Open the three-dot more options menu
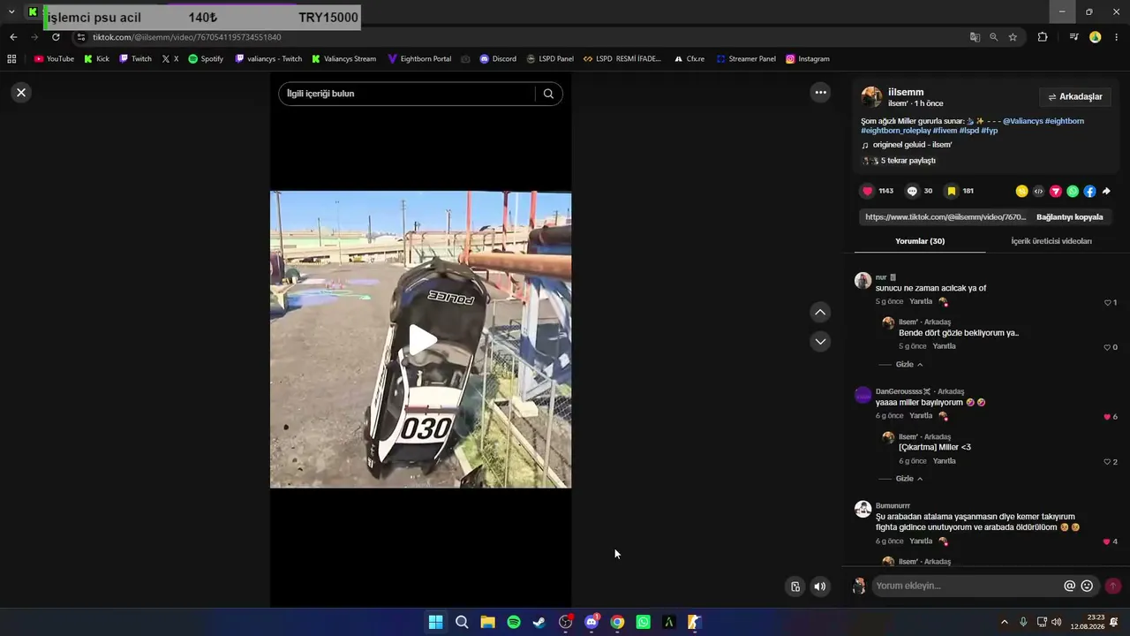Viewport: 1130px width, 636px height. (x=820, y=93)
